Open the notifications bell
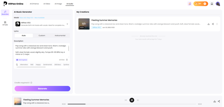This screenshot has height=107, width=224. [x=212, y=4]
